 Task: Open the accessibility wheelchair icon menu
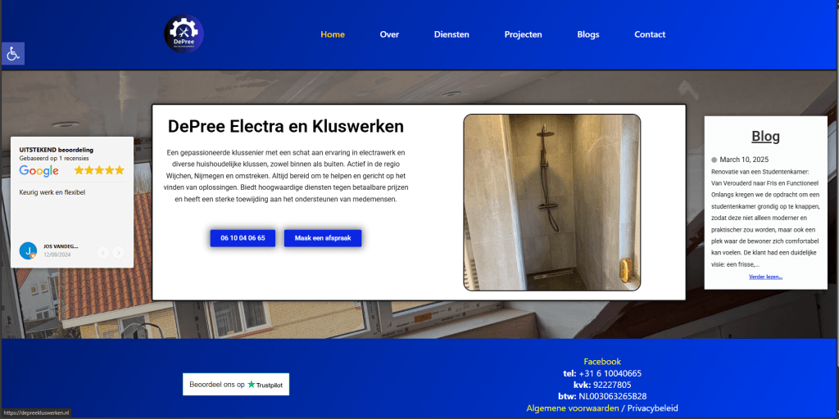[13, 53]
